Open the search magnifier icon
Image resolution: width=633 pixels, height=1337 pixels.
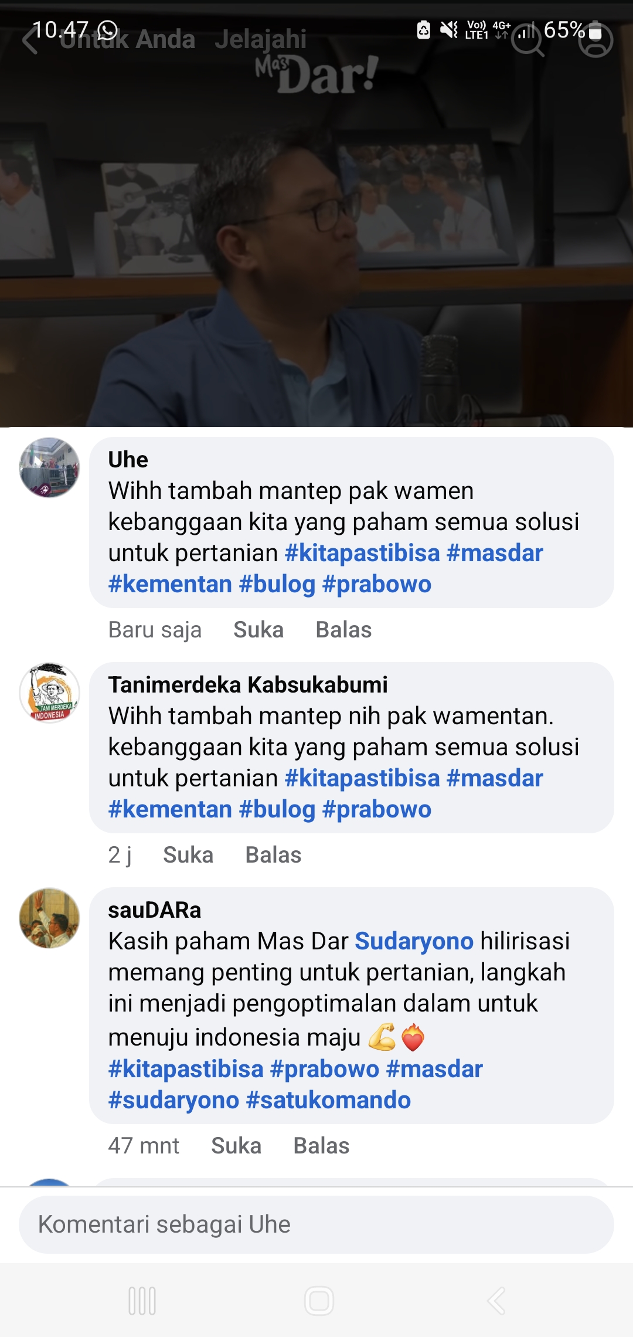pos(527,40)
